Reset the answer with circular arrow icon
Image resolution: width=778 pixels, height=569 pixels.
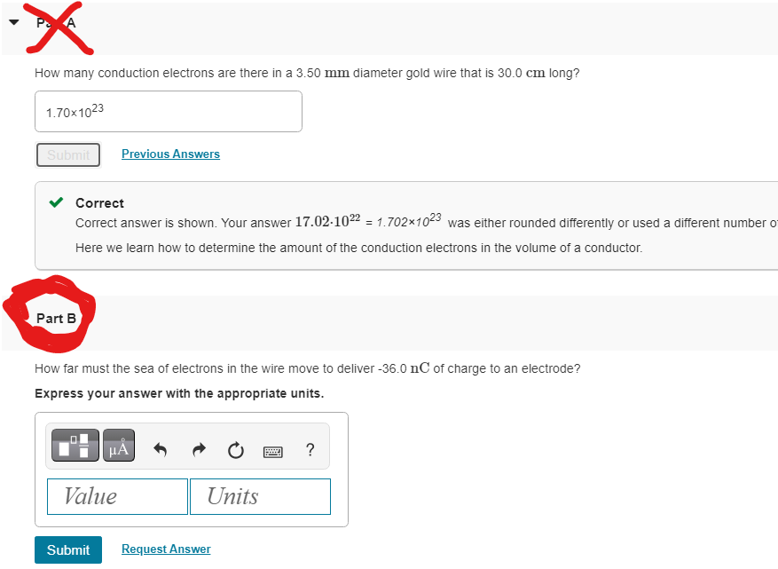[x=236, y=450]
